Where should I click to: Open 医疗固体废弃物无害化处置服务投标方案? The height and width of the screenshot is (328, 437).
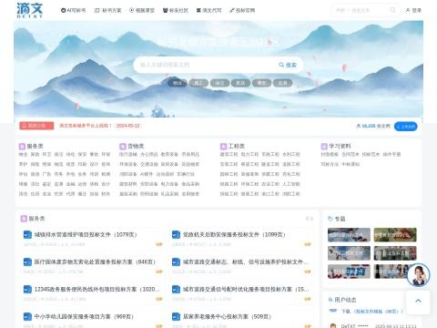coord(95,261)
